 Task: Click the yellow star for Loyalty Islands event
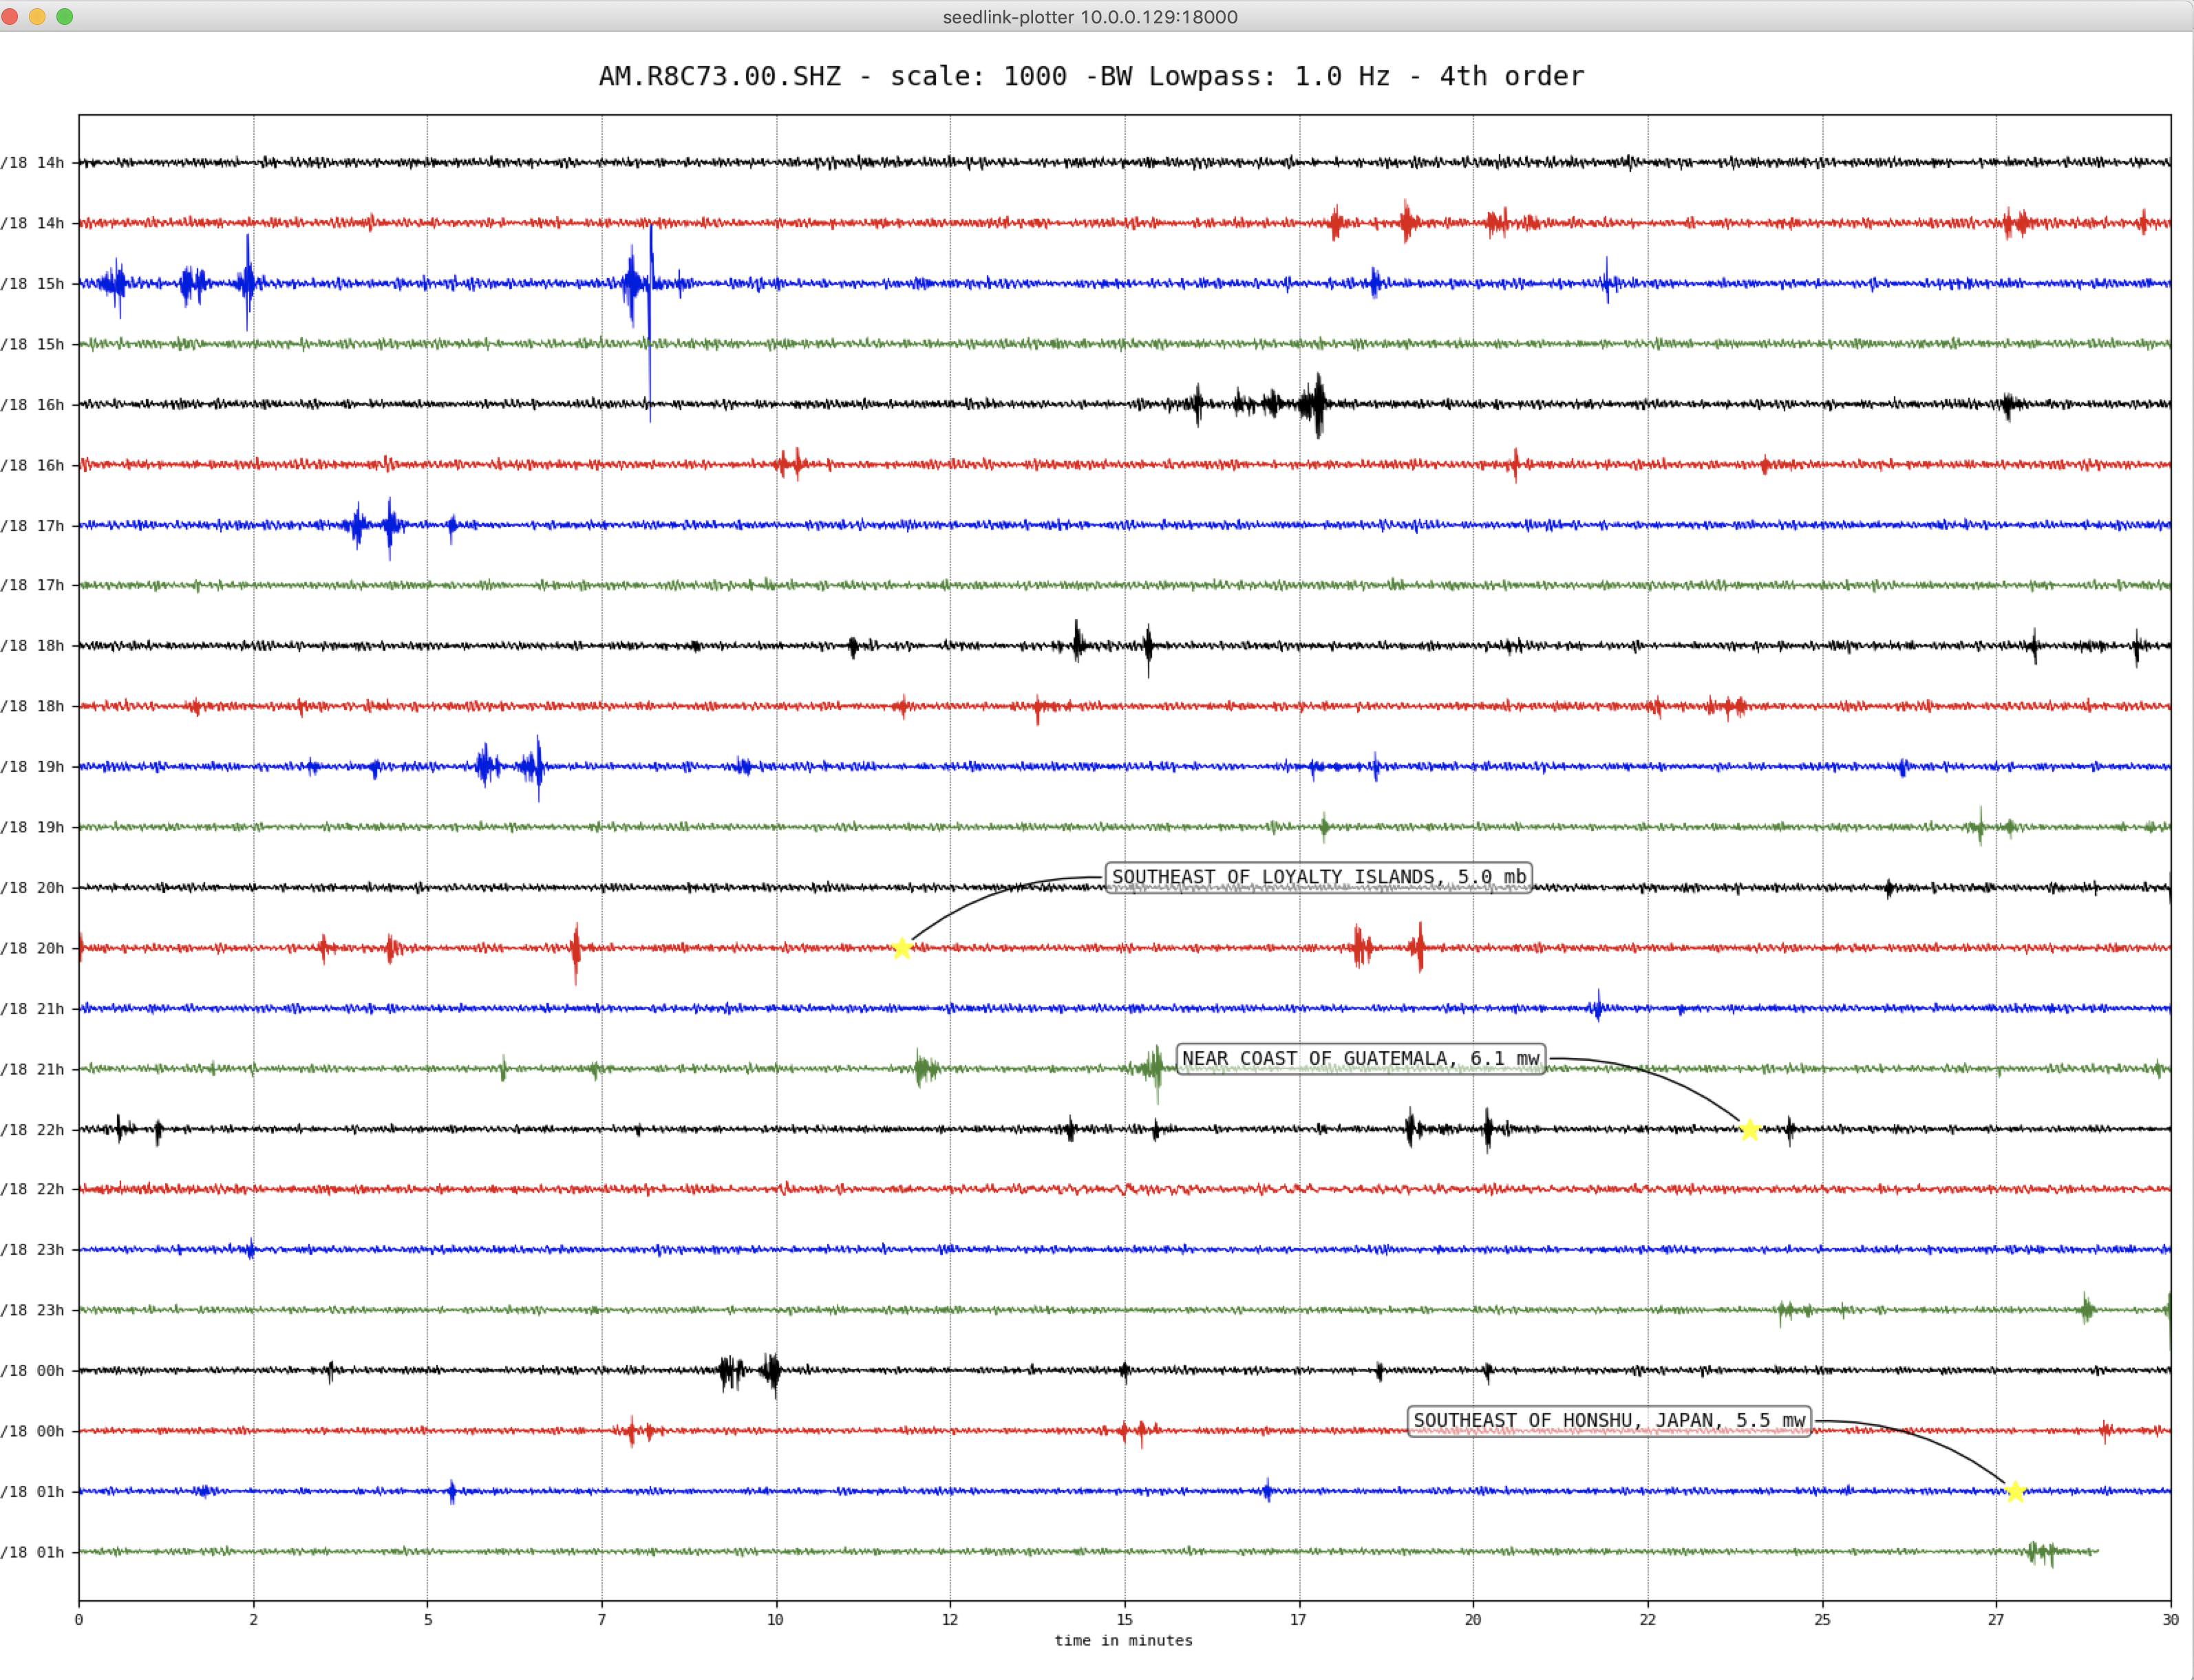pos(902,948)
